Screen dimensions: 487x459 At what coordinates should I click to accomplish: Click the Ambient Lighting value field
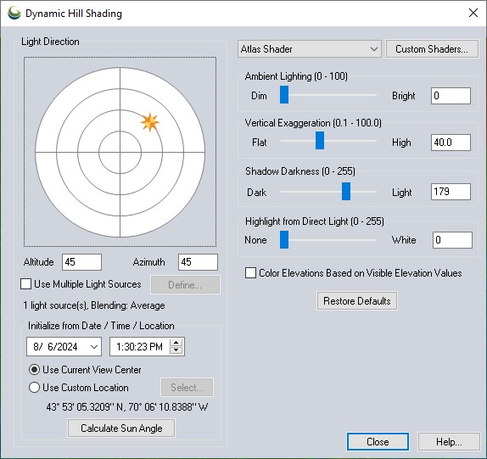click(451, 96)
